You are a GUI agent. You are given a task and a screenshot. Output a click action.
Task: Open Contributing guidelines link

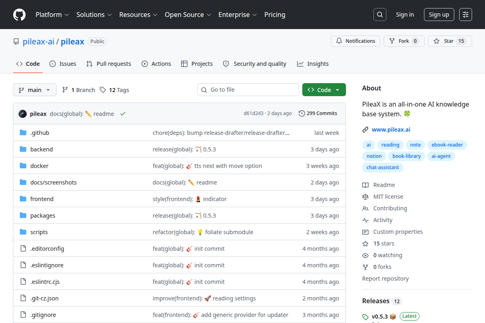(384, 208)
